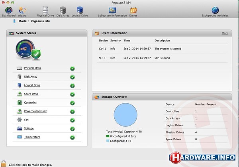239x167 pixels.
Task: Click 'Total Physical Capacity: 4 TB' text
Action: point(124,132)
